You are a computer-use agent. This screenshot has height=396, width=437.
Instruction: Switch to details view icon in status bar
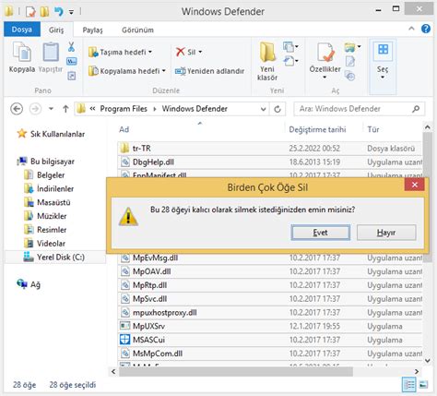pos(408,385)
